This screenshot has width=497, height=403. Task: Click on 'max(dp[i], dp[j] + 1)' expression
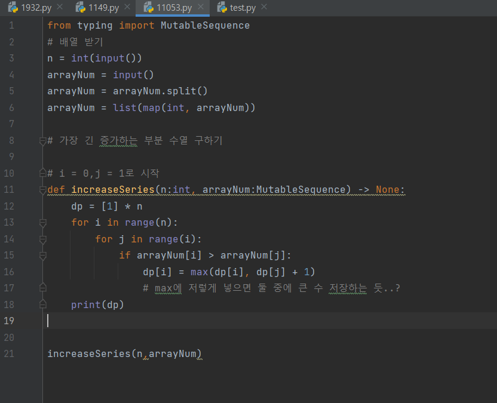click(253, 272)
